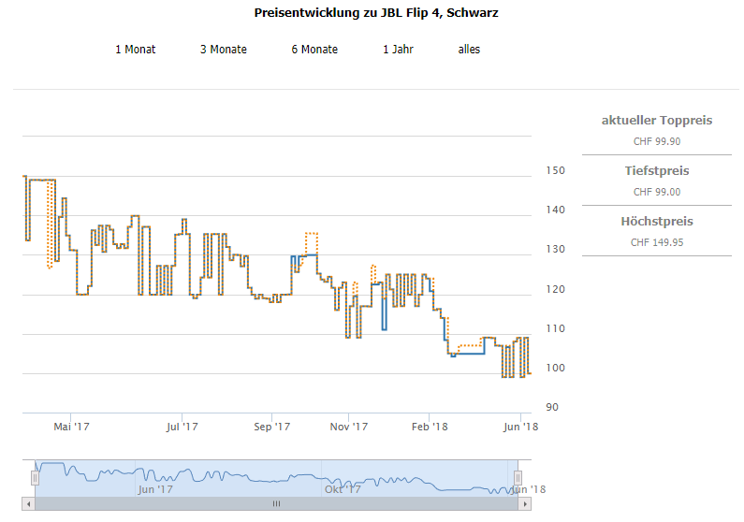Click the CHF 99.90 current price value
744x522 pixels.
(656, 141)
